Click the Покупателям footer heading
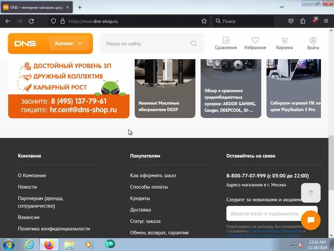Screen dimensions: 334x251 145,156
